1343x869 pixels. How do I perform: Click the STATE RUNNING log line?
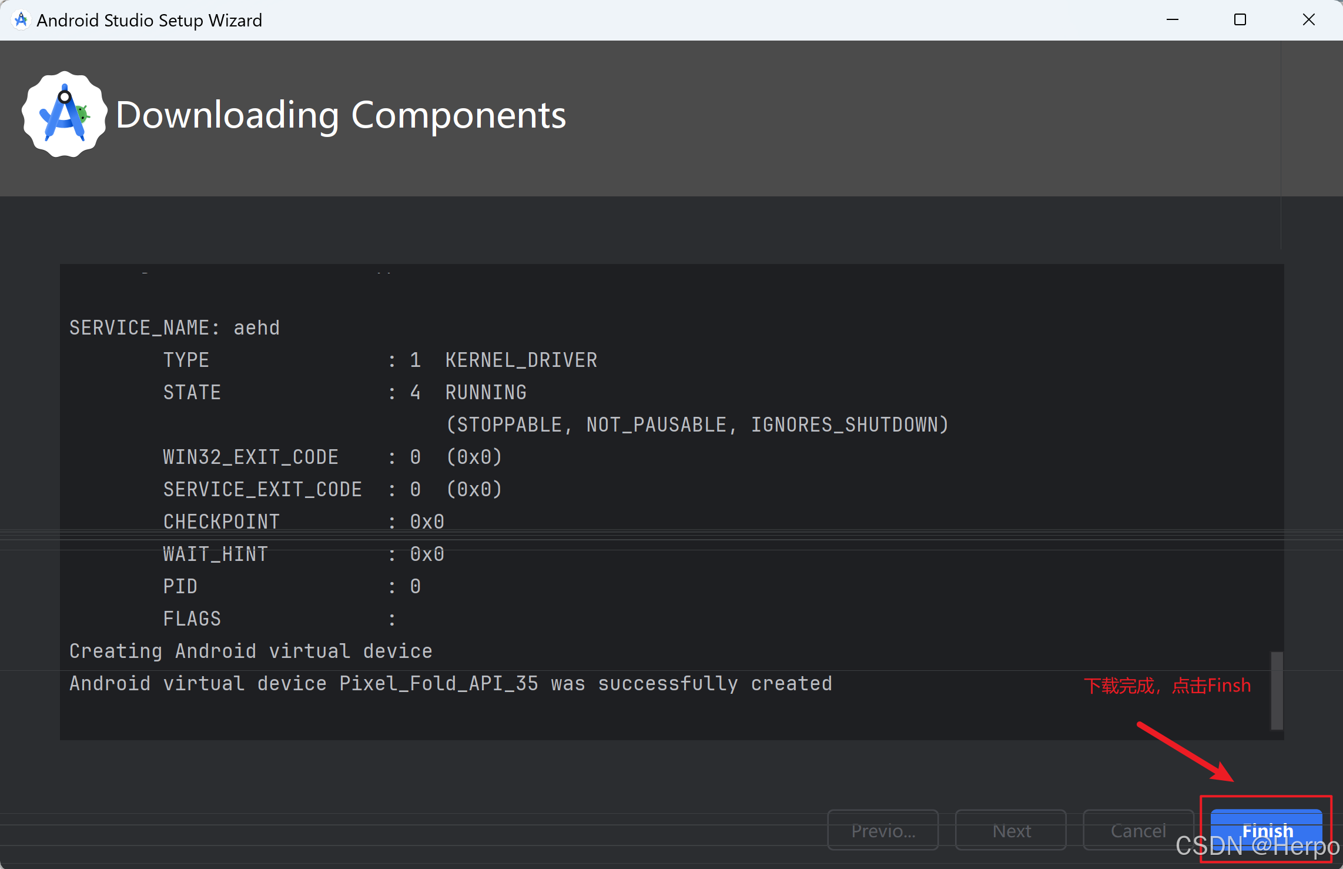pos(344,392)
